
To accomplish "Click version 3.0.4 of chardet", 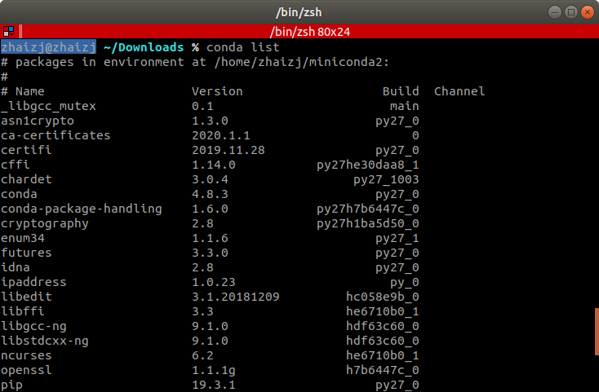I will (210, 179).
